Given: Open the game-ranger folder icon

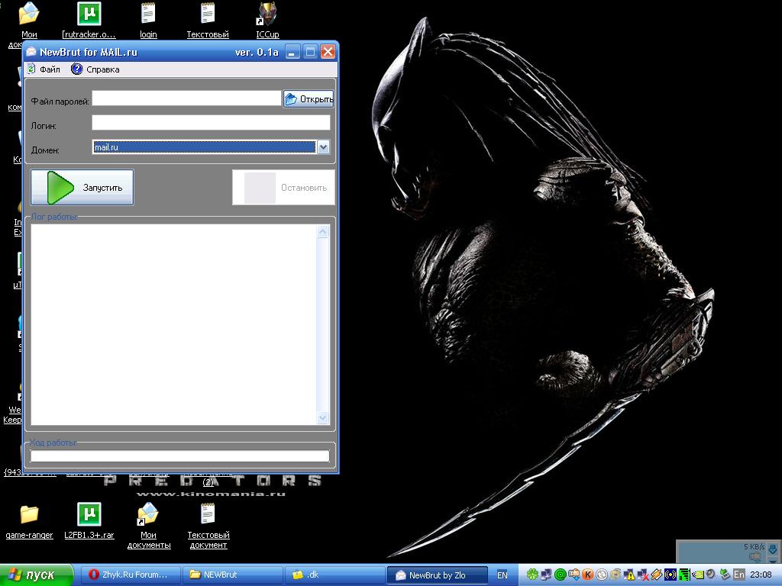Looking at the screenshot, I should pyautogui.click(x=29, y=514).
